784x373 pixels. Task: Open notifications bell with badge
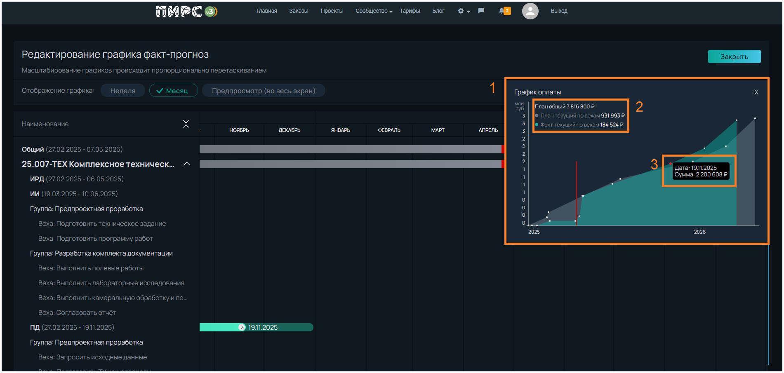click(x=505, y=11)
